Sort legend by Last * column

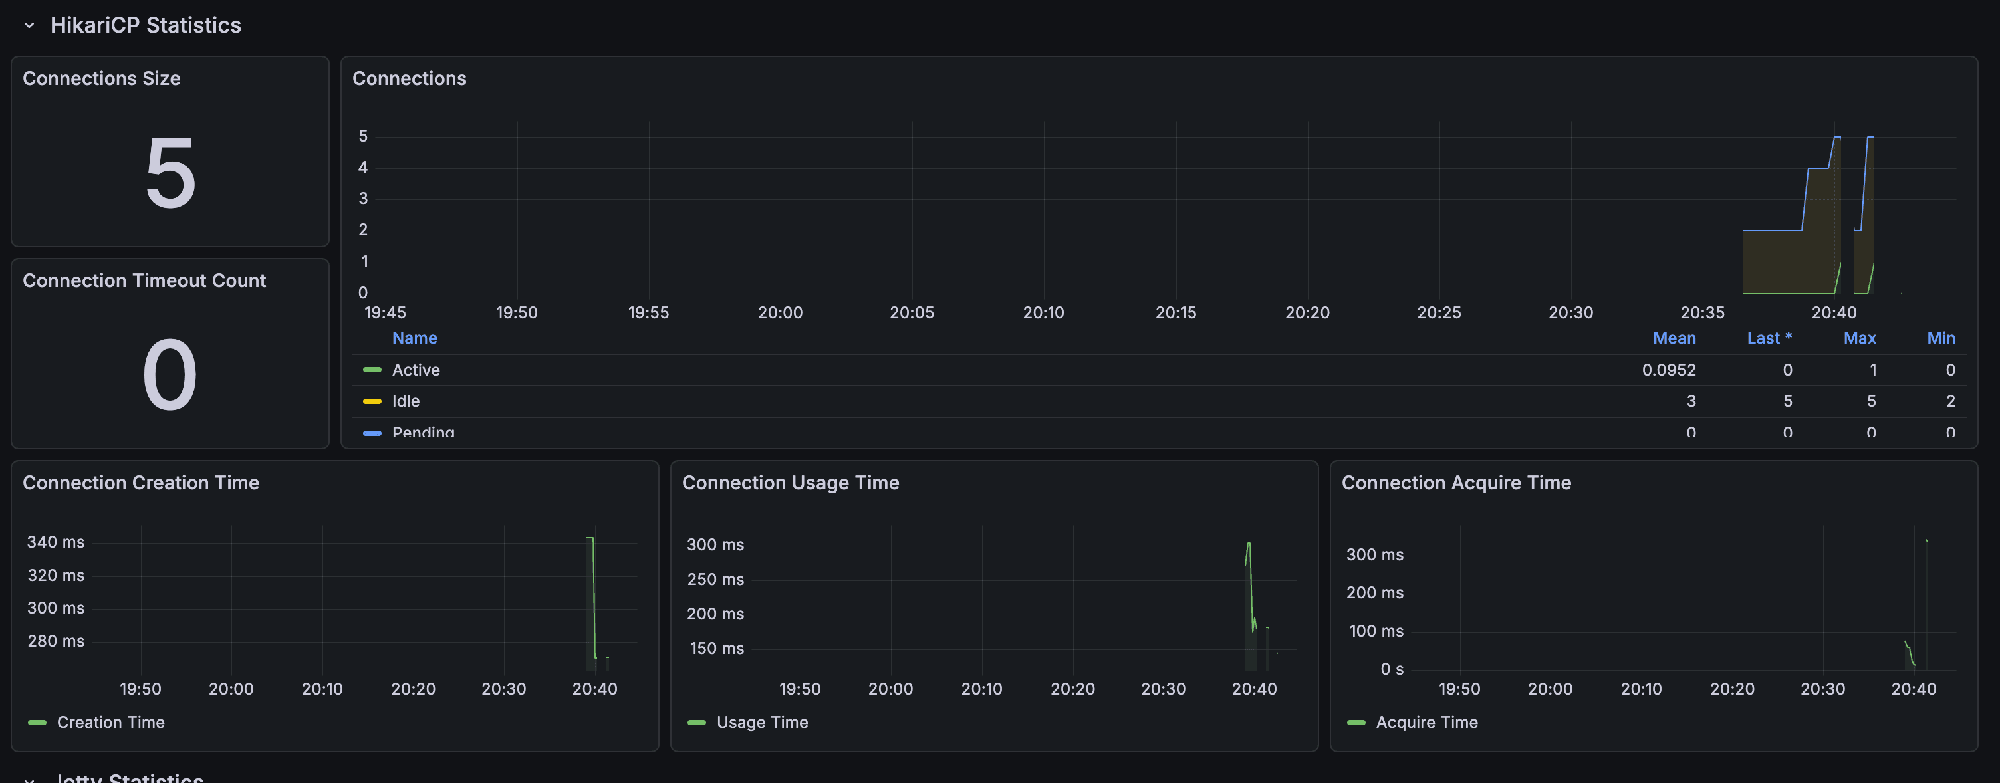[1768, 338]
